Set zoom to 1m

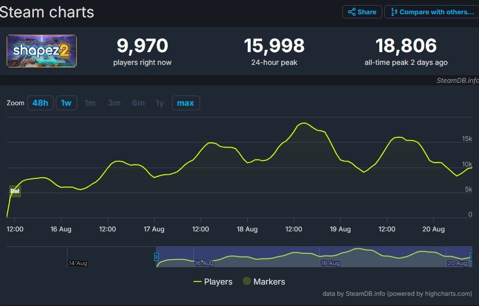point(90,103)
